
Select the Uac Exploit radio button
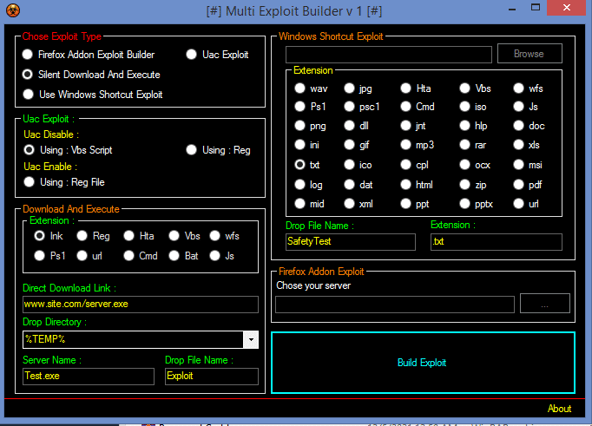[193, 54]
